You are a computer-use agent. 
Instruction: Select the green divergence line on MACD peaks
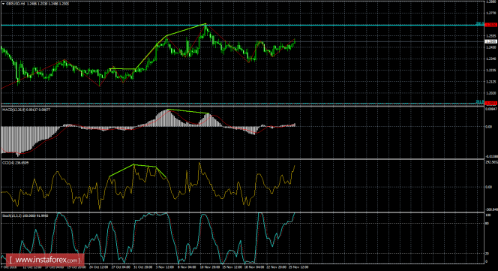pyautogui.click(x=188, y=111)
